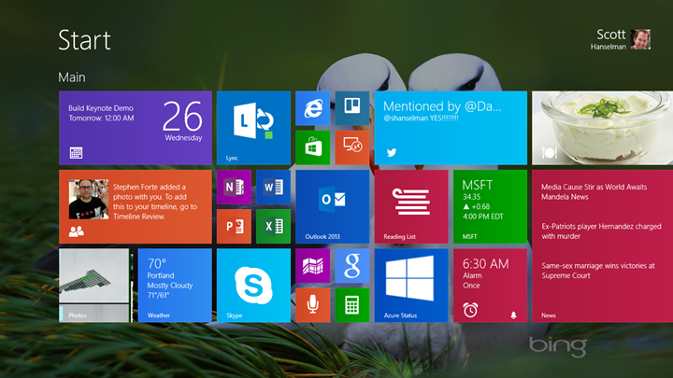Open Calendar tile showing Build Keynote Demo

[x=135, y=128]
